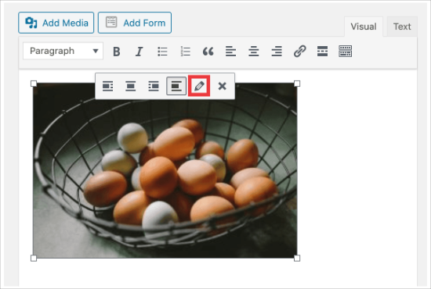Click the Add Media button
431x289 pixels.
tap(56, 23)
